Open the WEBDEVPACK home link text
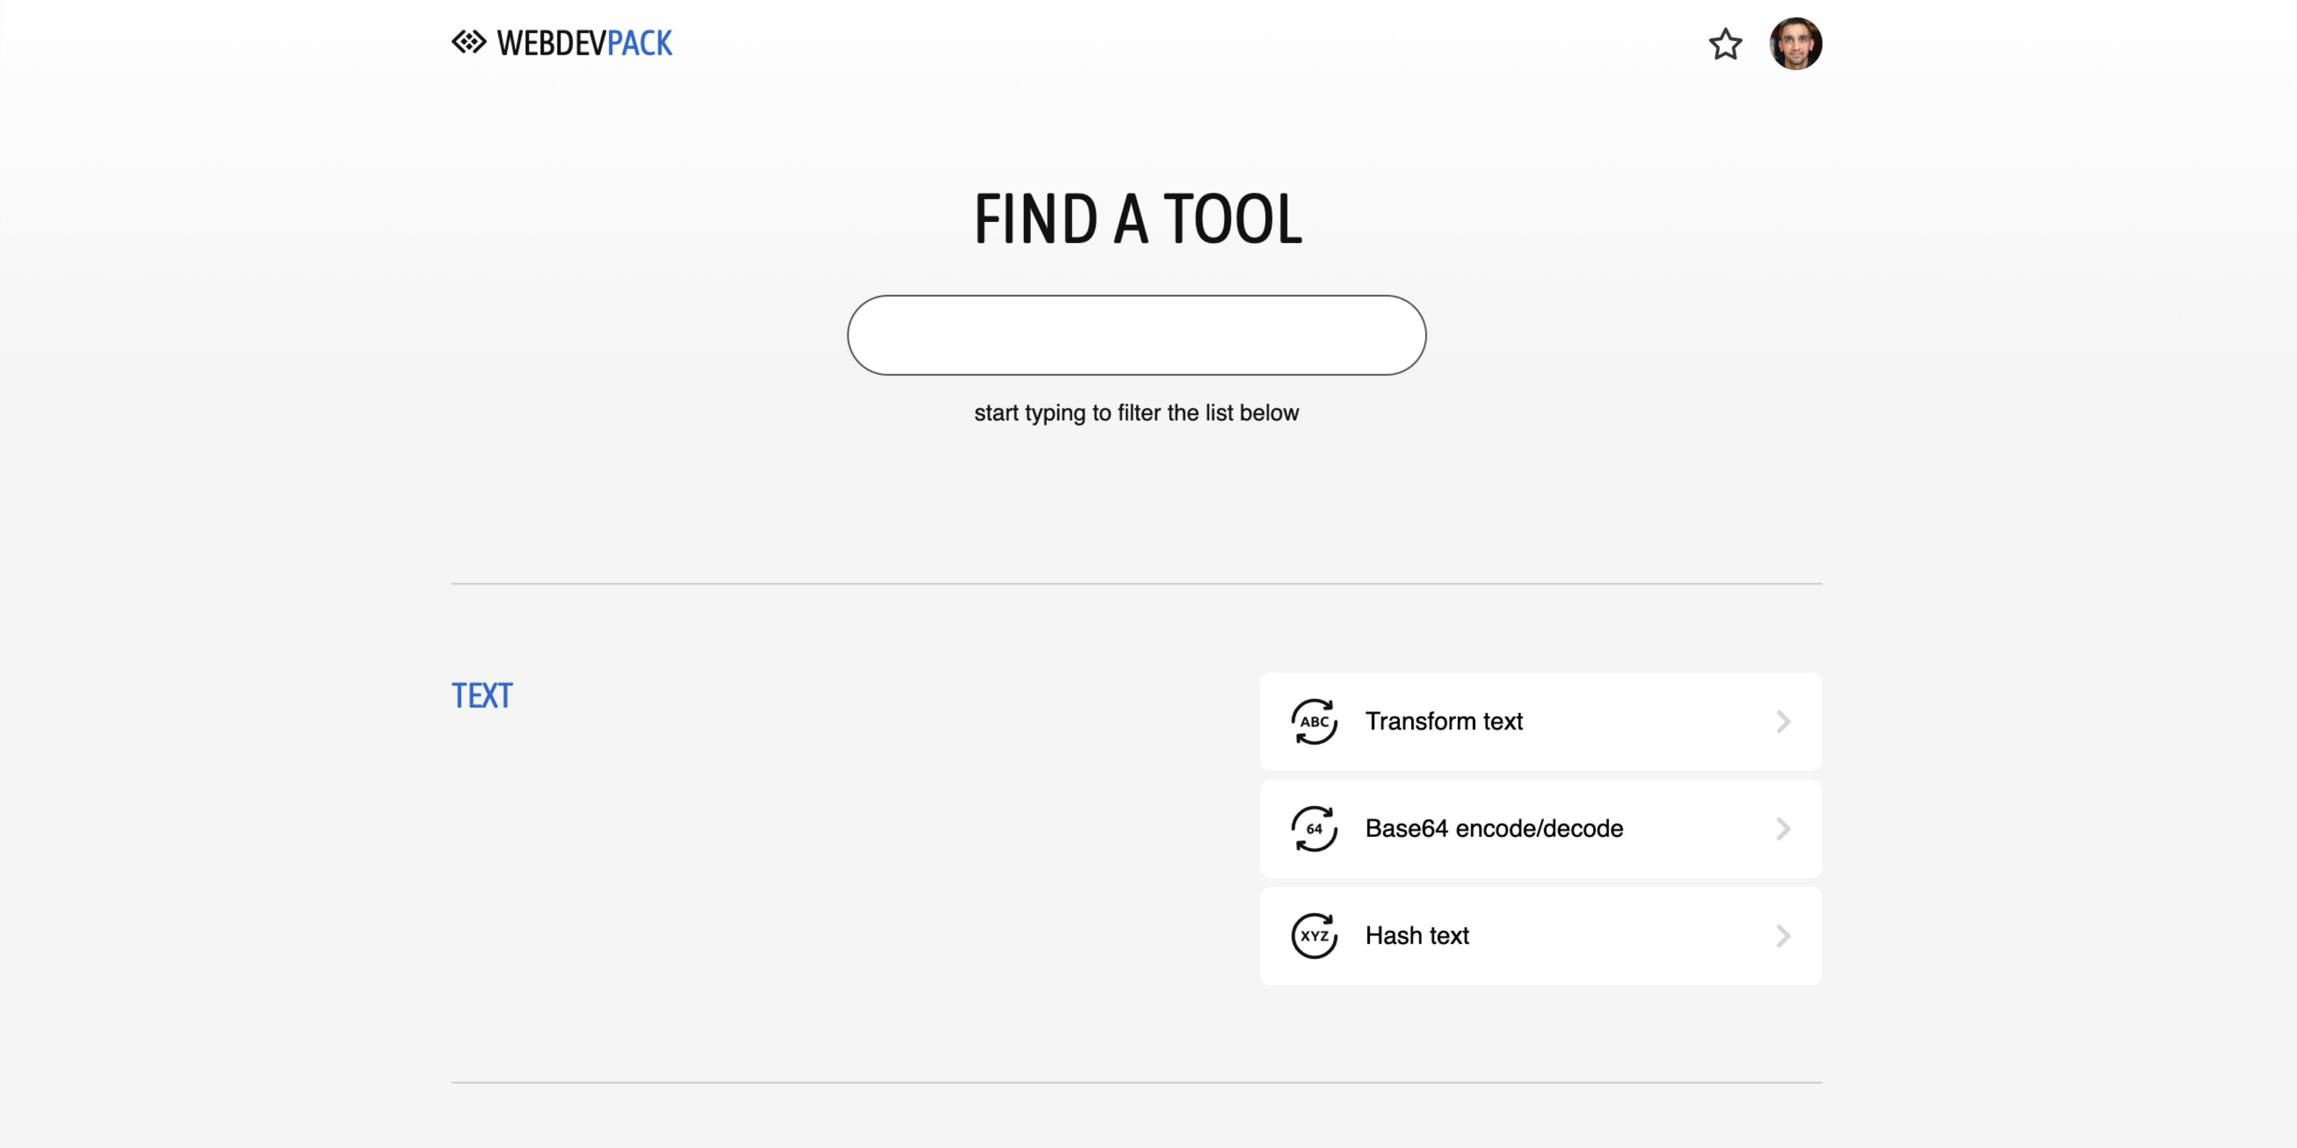Image resolution: width=2297 pixels, height=1148 pixels. 584,43
